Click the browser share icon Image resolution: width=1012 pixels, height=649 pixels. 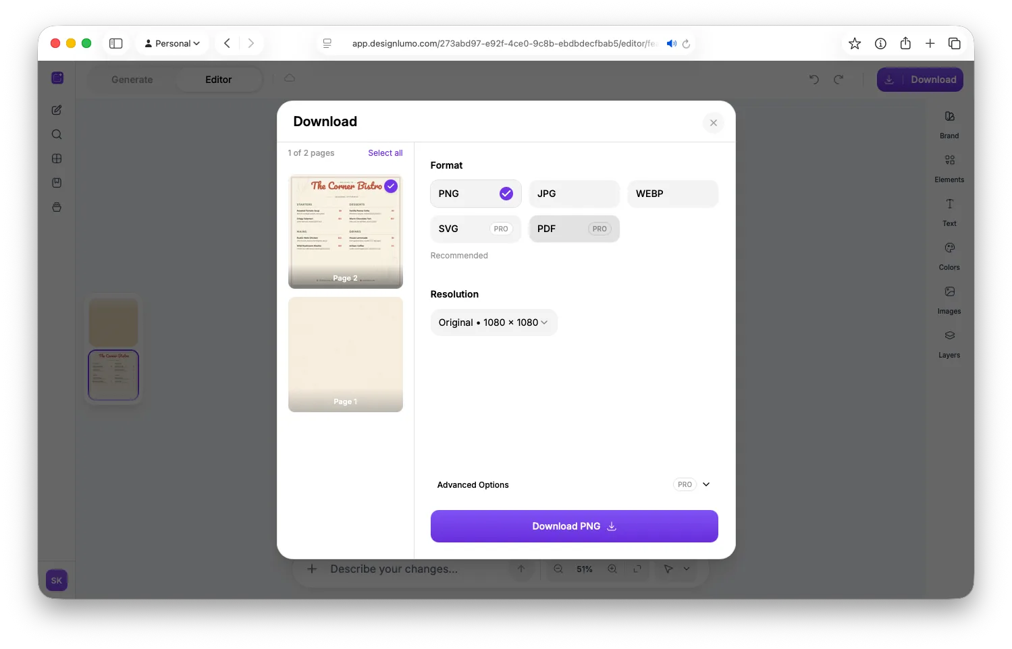(x=905, y=43)
